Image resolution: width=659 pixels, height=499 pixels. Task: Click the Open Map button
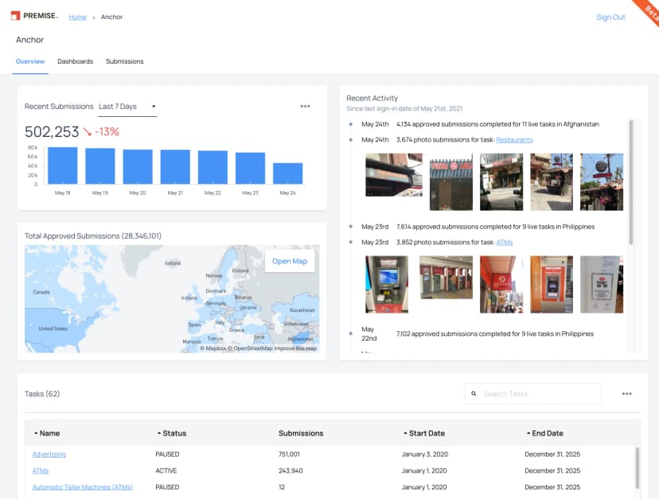tap(290, 261)
